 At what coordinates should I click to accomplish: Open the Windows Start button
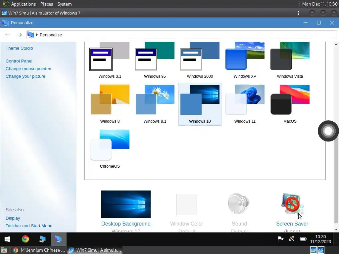coord(7,239)
